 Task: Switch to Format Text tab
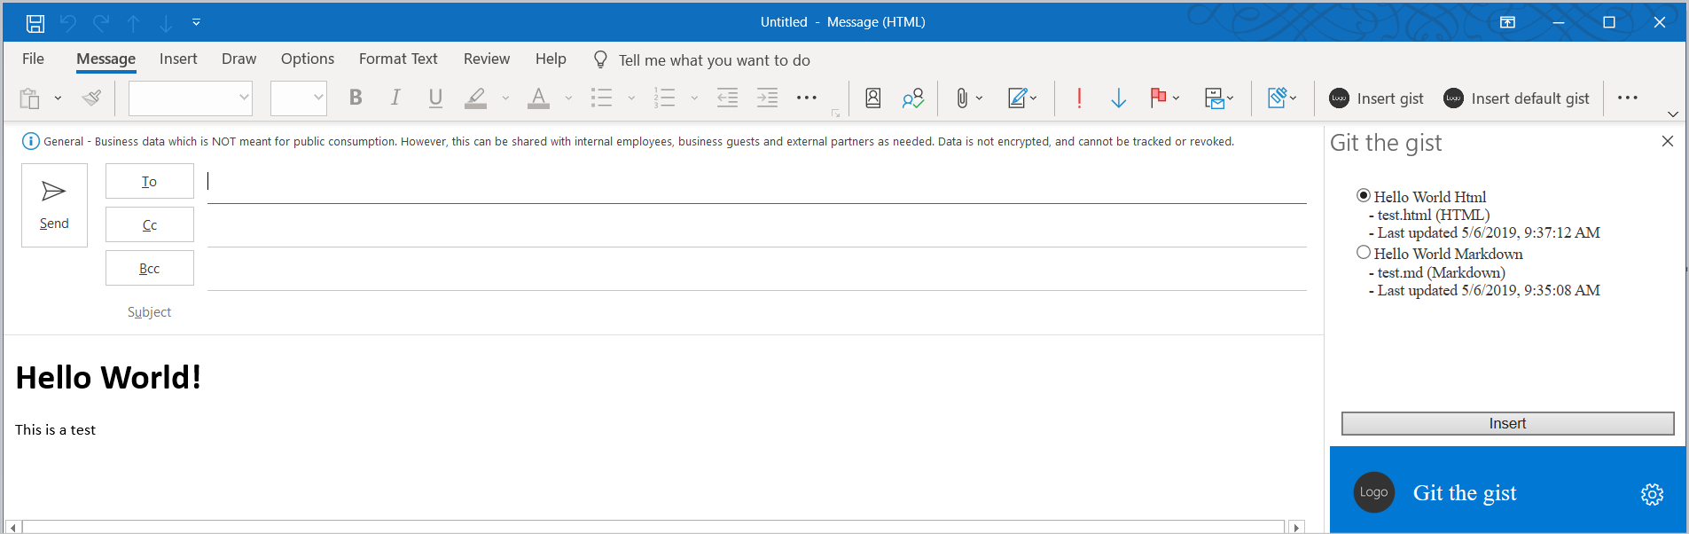pos(398,59)
